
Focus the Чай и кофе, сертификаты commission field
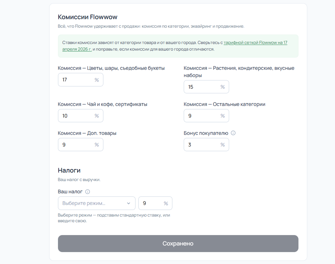81,116
